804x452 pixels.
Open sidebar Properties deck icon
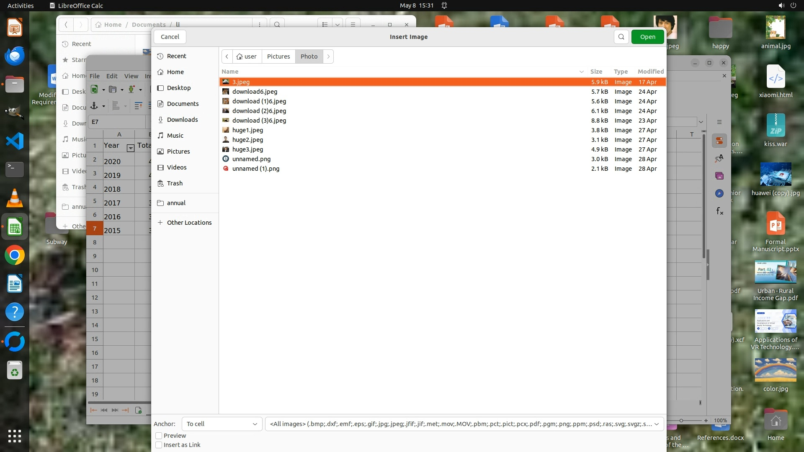pos(719,141)
